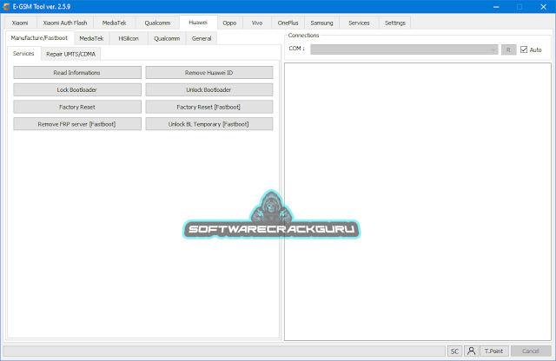Click the T.Point button
The width and height of the screenshot is (556, 361).
tap(494, 351)
